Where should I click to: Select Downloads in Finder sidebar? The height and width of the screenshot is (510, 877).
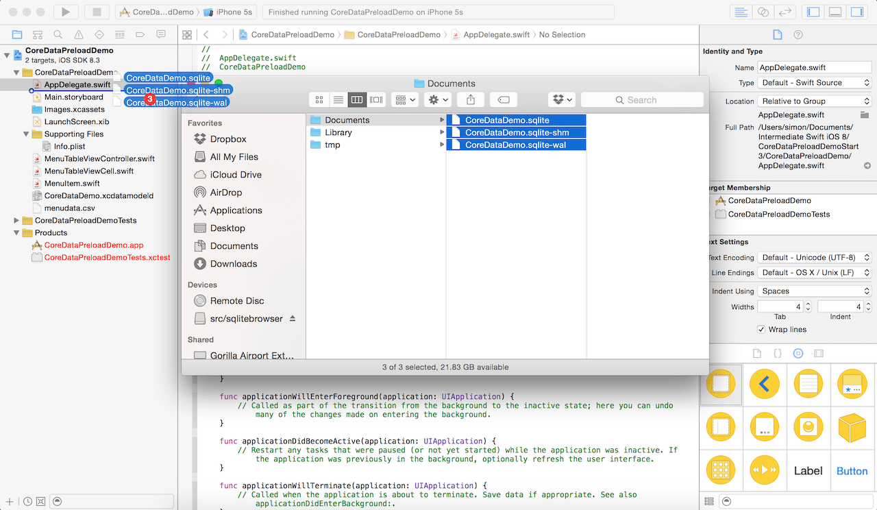(234, 264)
